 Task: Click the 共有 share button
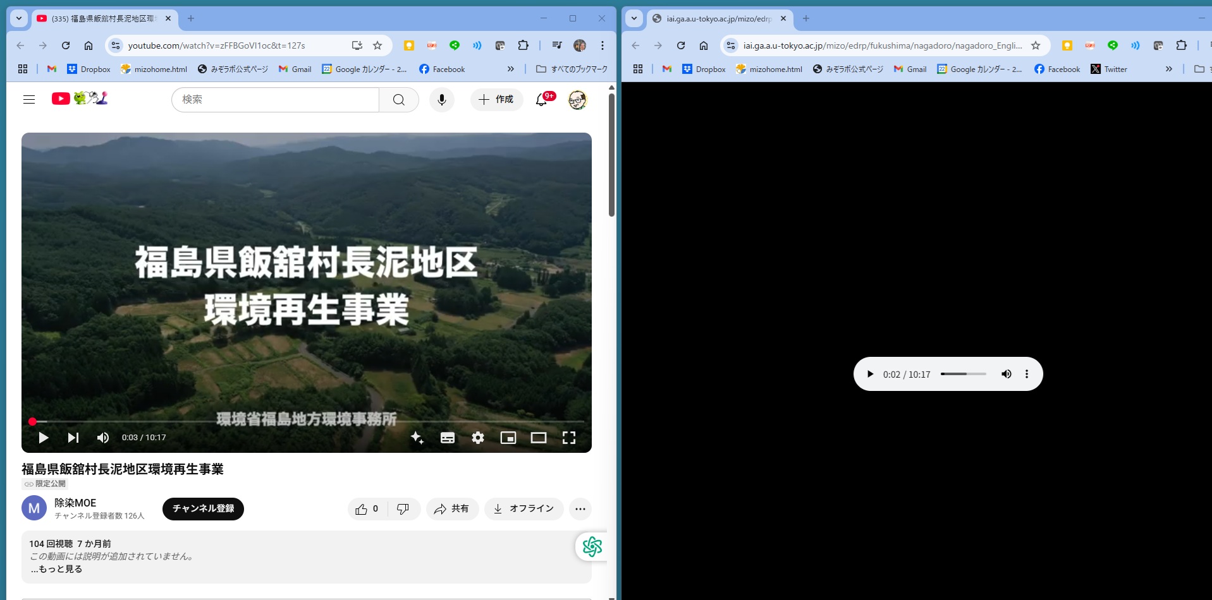point(451,509)
